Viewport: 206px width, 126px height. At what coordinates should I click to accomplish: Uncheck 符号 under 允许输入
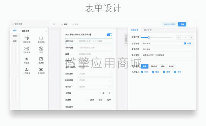tap(175, 72)
